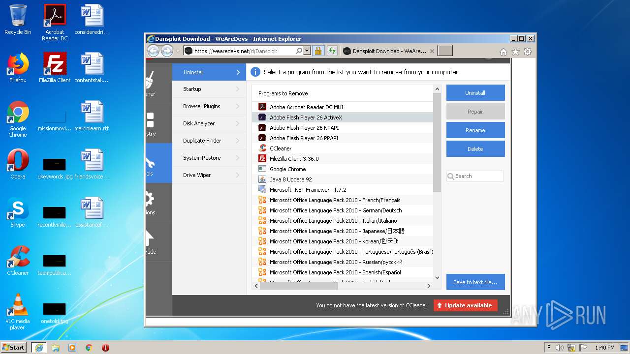Select Adobe Flash Player 26 NPAPI row
The image size is (630, 354).
(x=343, y=128)
